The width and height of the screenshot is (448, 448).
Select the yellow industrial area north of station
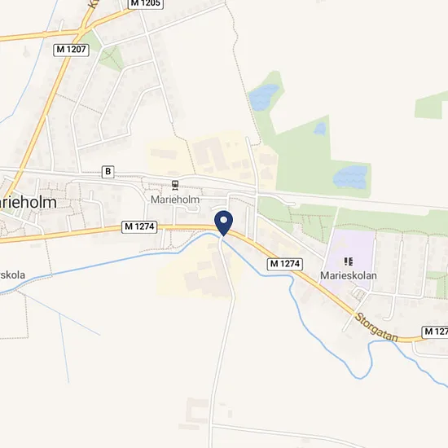pyautogui.click(x=212, y=157)
